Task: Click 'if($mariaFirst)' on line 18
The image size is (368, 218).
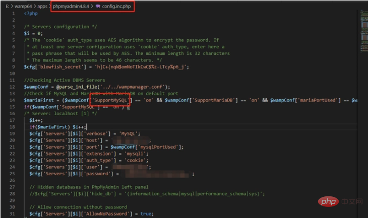Action: [x=49, y=127]
